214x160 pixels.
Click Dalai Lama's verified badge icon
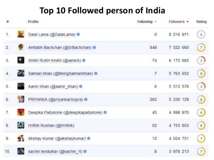coord(78,34)
